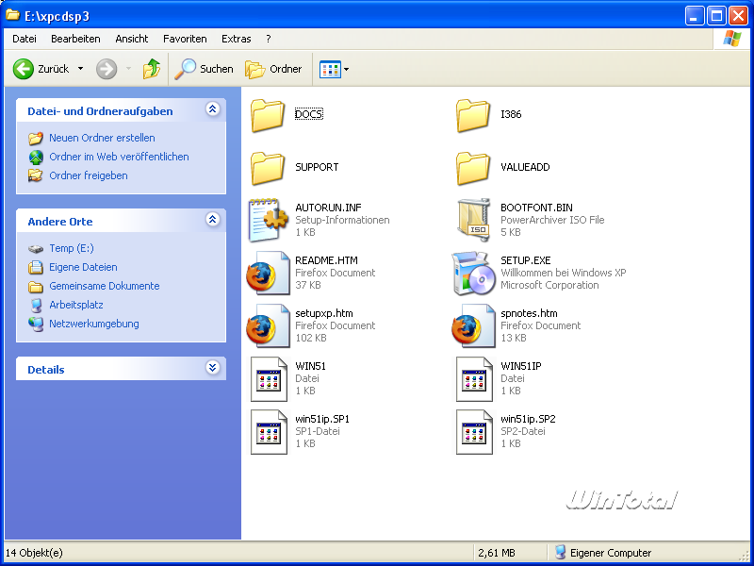Click Ordner im Web veröffentlichen
The height and width of the screenshot is (566, 754).
(x=119, y=157)
